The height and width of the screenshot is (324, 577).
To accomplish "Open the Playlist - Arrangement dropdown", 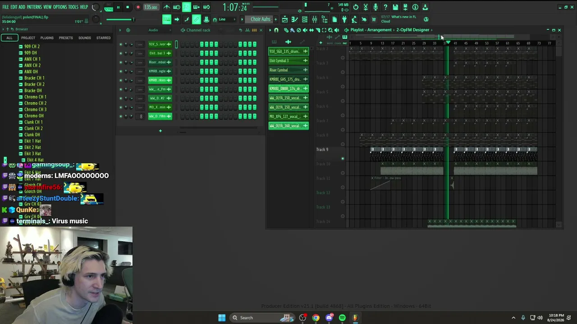I will [x=371, y=30].
